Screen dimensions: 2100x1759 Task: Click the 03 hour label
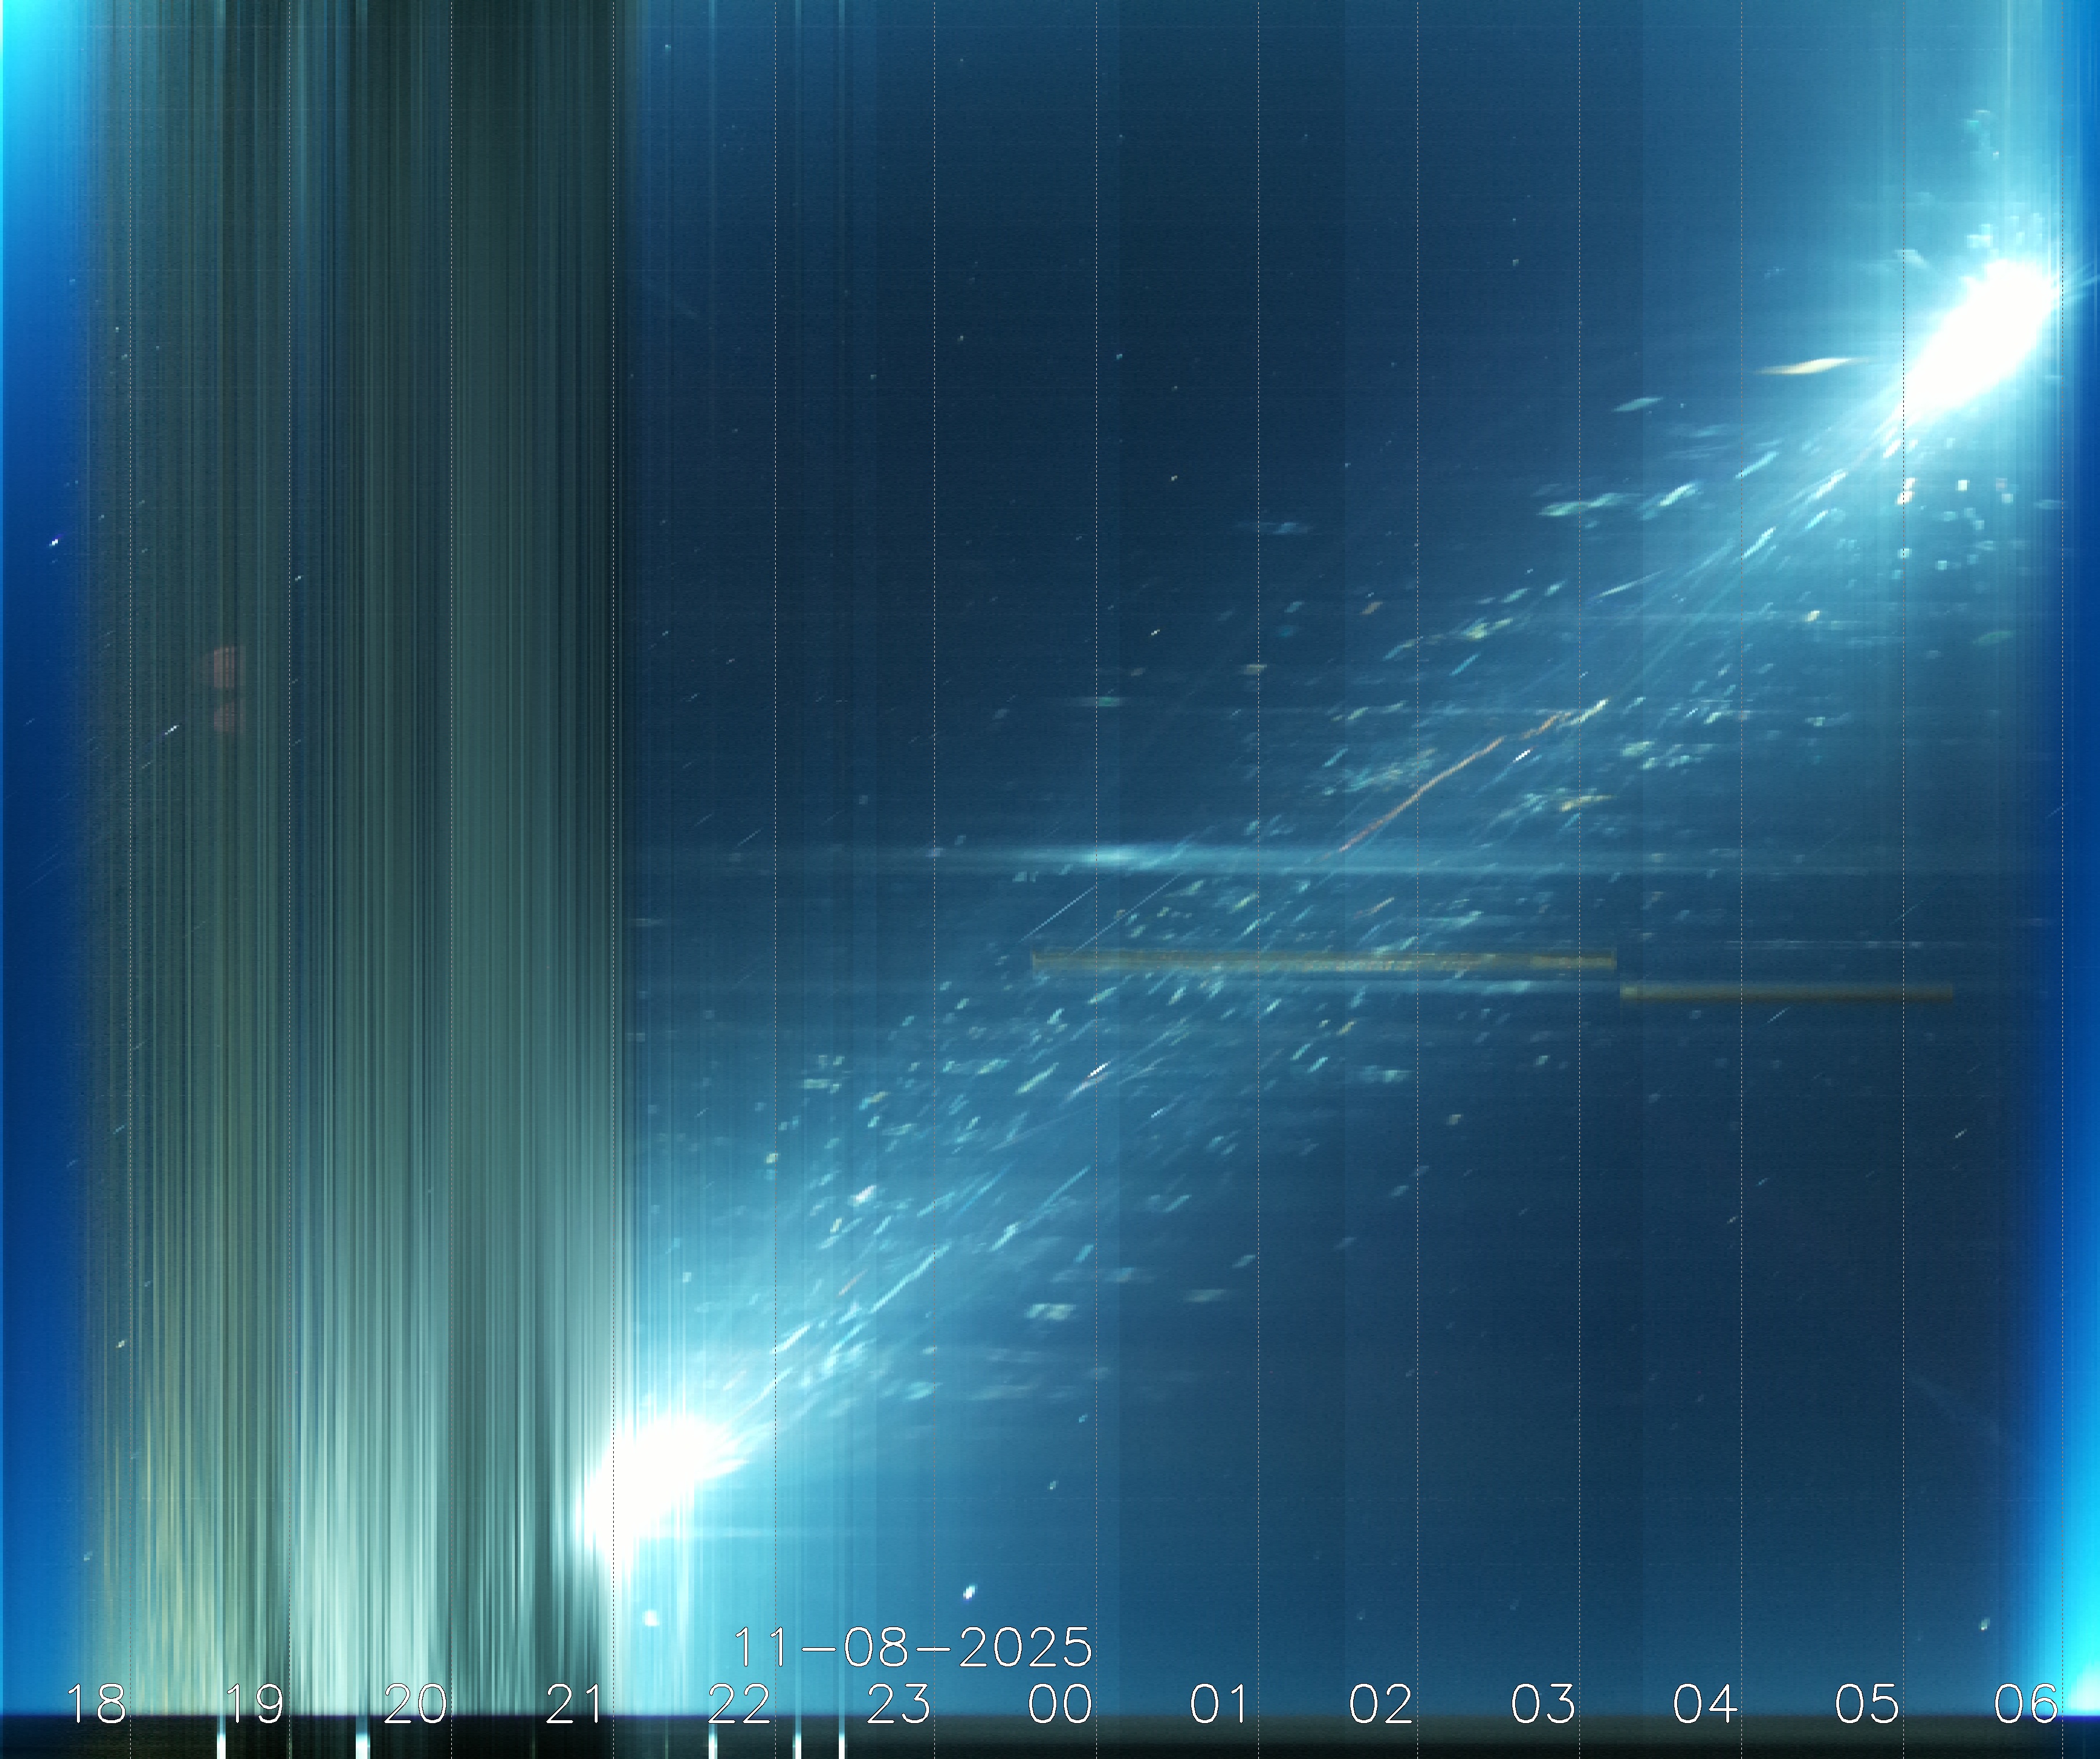[1543, 1703]
